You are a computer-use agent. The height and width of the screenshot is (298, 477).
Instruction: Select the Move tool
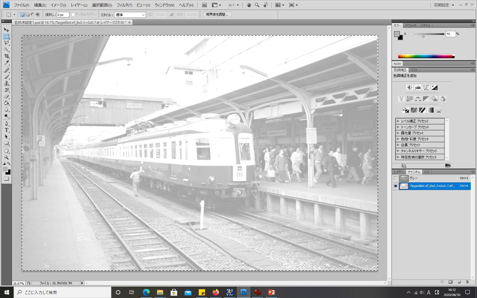[x=7, y=30]
